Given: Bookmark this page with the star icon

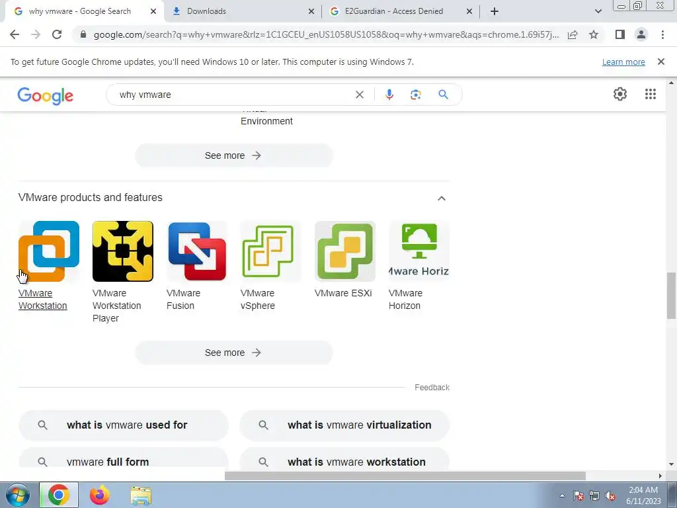Looking at the screenshot, I should coord(594,34).
